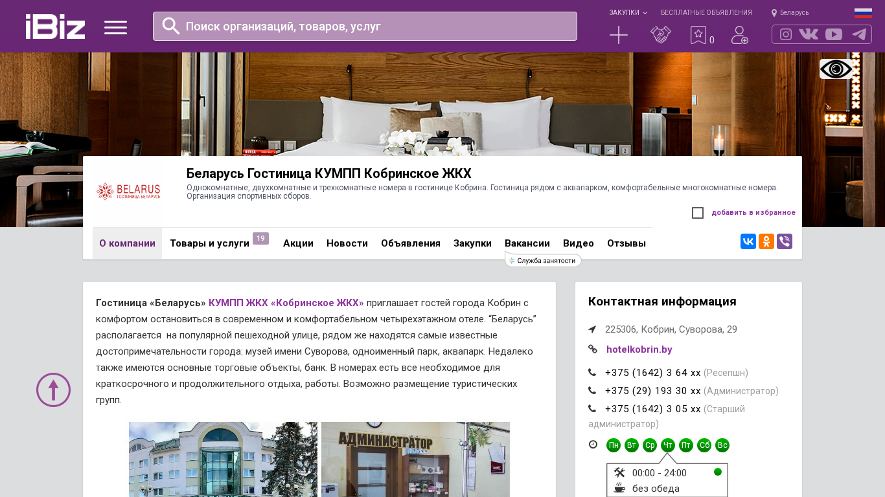Image resolution: width=885 pixels, height=497 pixels.
Task: Open the Беларусь location selector
Action: click(790, 13)
